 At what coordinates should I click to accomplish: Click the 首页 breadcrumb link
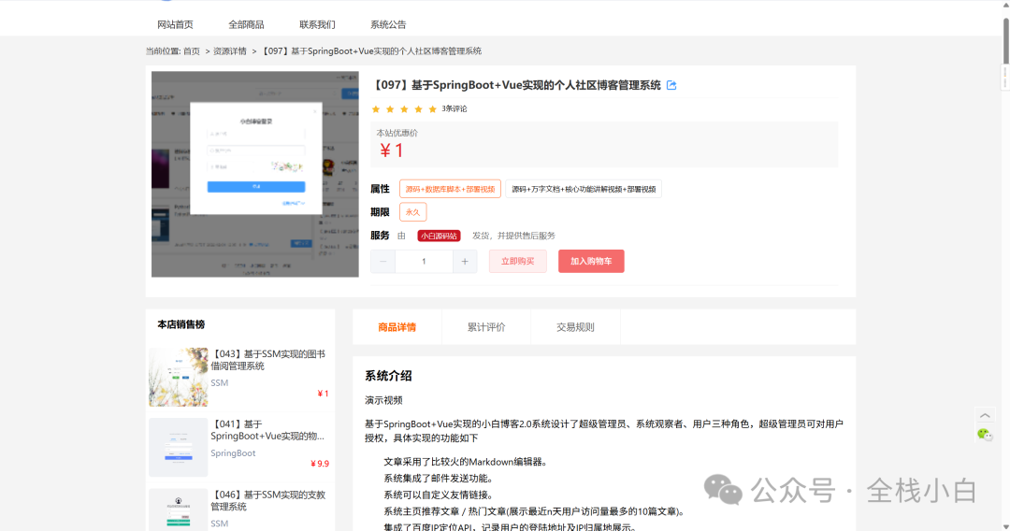pyautogui.click(x=192, y=51)
